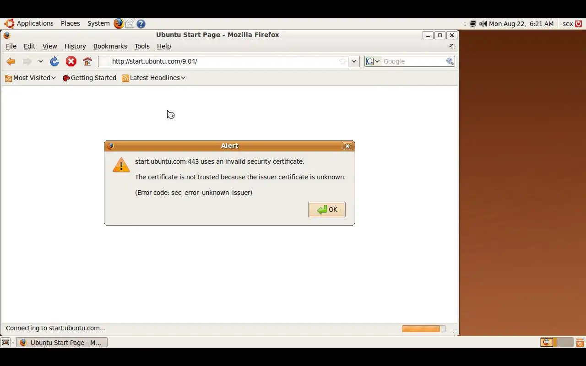Switch to second workspace in the switcher
This screenshot has height=366, width=586.
click(x=565, y=342)
